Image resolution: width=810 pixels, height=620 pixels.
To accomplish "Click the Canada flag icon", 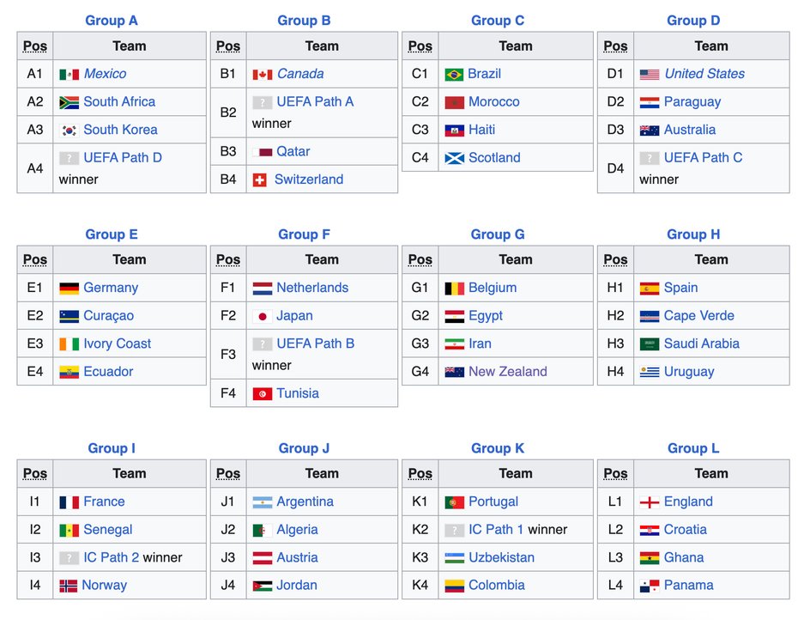I will click(x=262, y=75).
